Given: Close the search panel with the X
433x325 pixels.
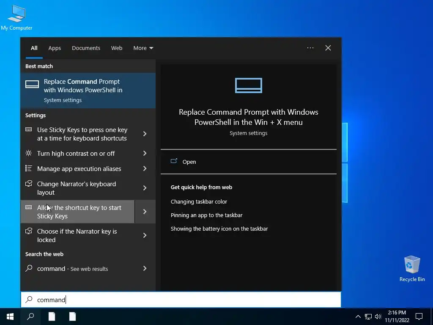Looking at the screenshot, I should [x=328, y=48].
